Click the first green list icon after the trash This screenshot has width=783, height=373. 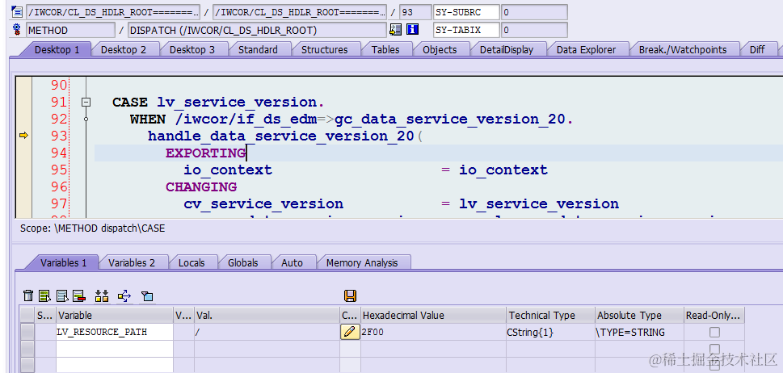click(x=45, y=295)
